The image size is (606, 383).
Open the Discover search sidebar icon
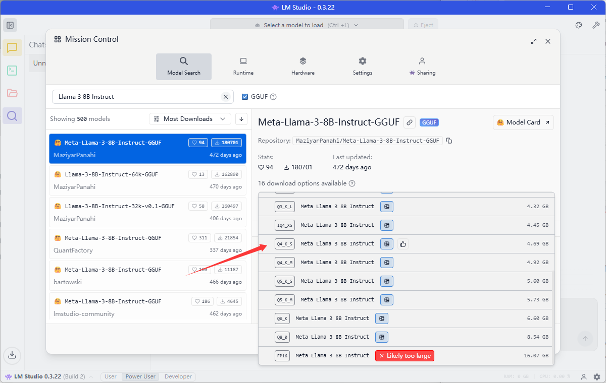(x=12, y=116)
